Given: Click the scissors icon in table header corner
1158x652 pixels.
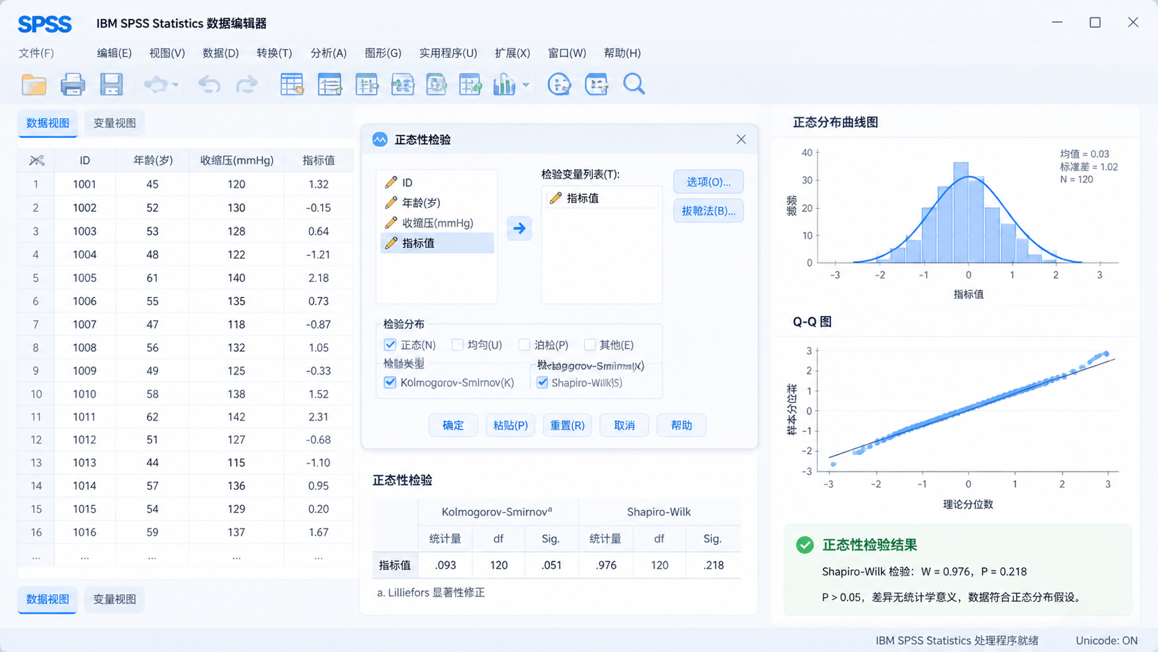Looking at the screenshot, I should (37, 161).
